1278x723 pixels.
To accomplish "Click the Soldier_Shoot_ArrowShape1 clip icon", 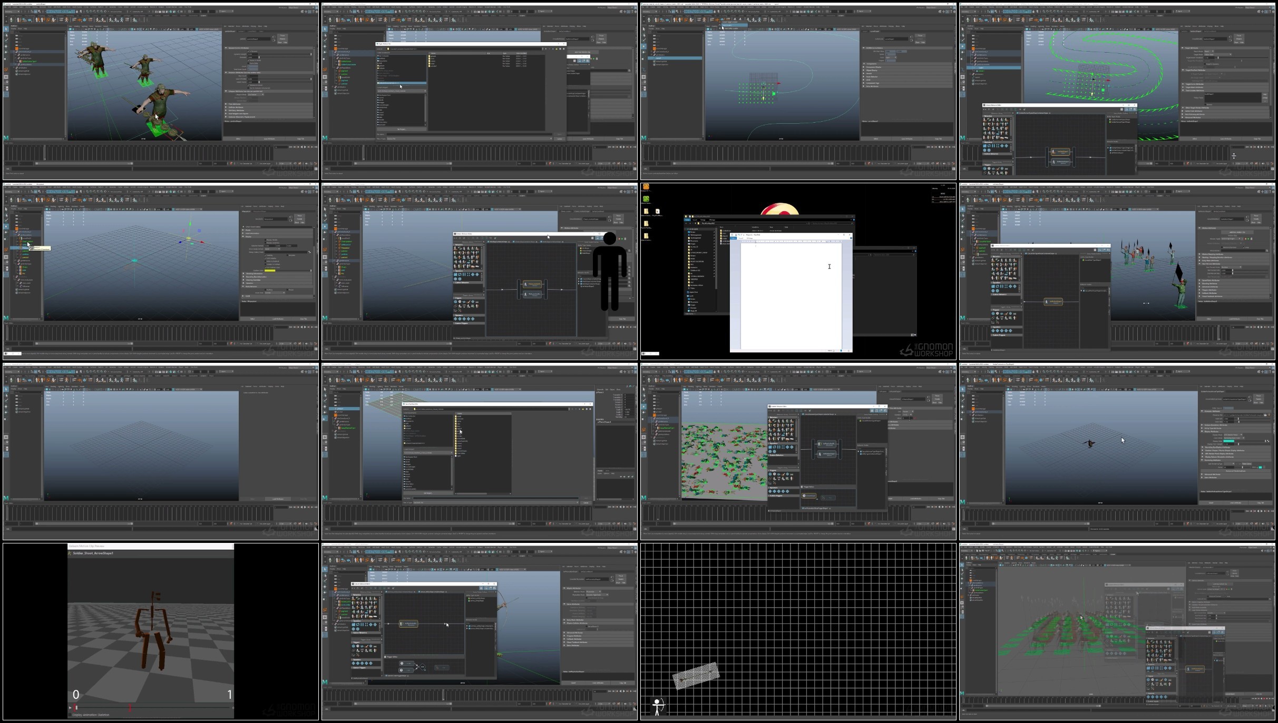I will point(70,553).
